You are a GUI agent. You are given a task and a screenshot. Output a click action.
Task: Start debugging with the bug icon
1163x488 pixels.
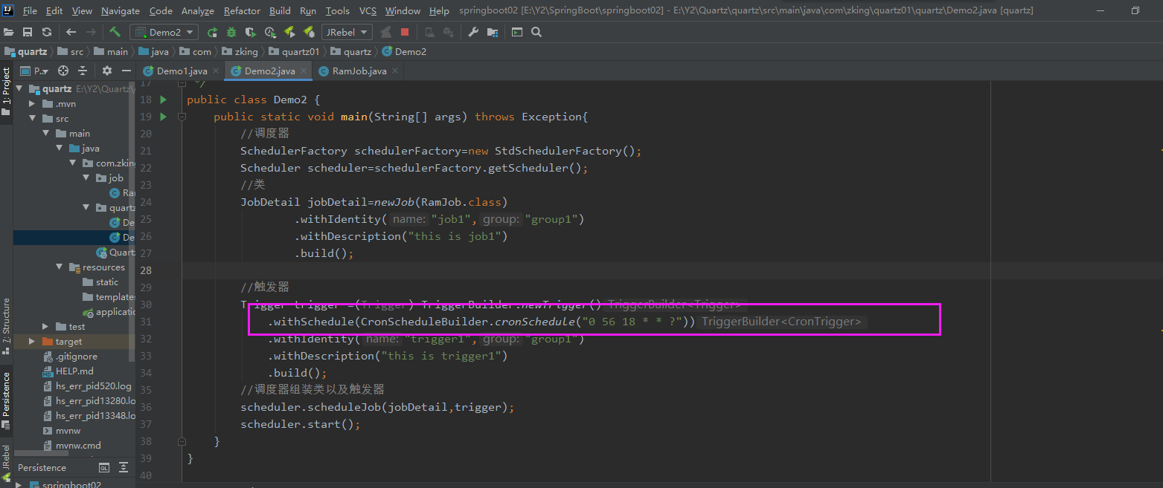231,32
